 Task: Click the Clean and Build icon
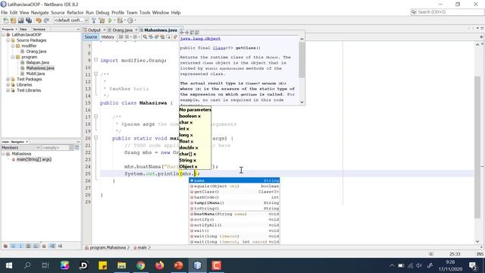[x=102, y=20]
